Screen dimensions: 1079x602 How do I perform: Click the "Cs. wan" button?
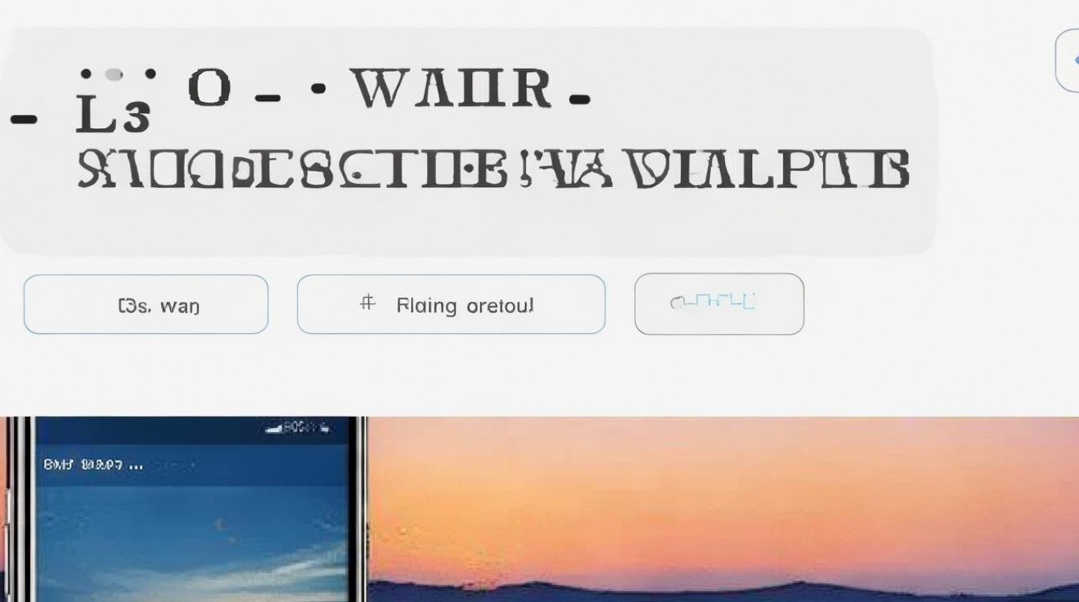coord(146,304)
